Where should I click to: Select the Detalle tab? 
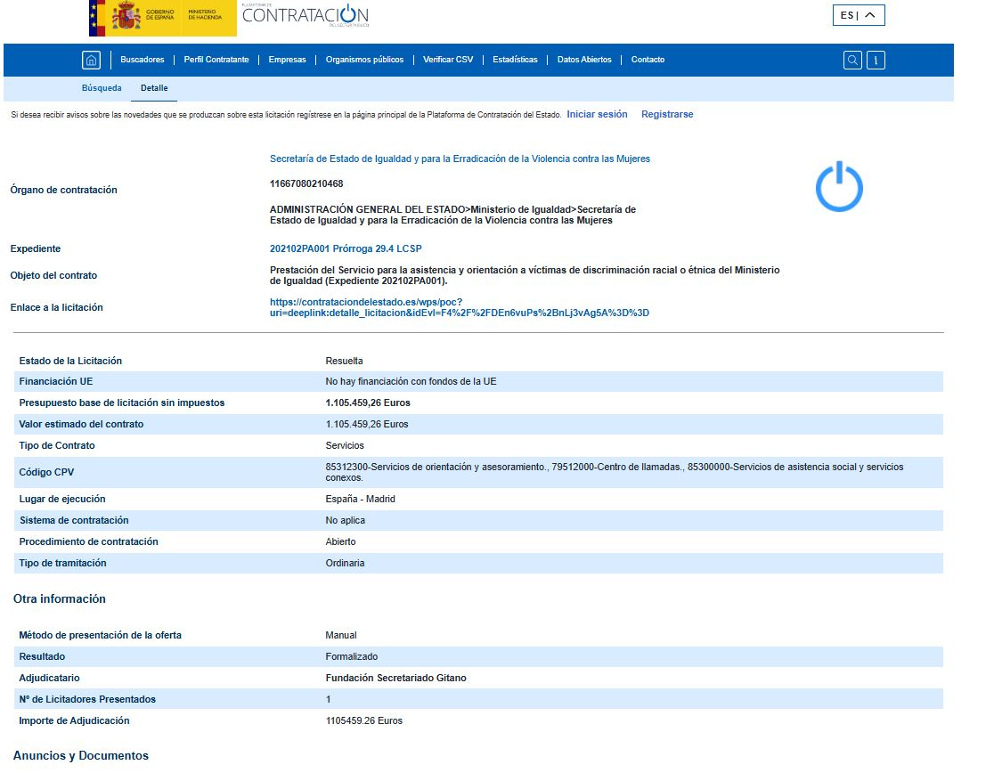154,88
